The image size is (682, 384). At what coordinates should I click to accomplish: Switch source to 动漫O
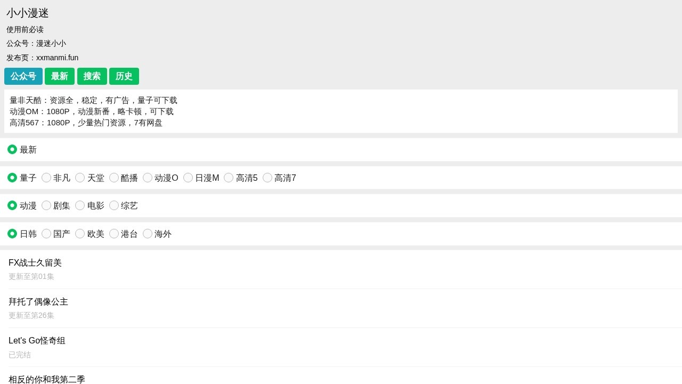pyautogui.click(x=148, y=178)
